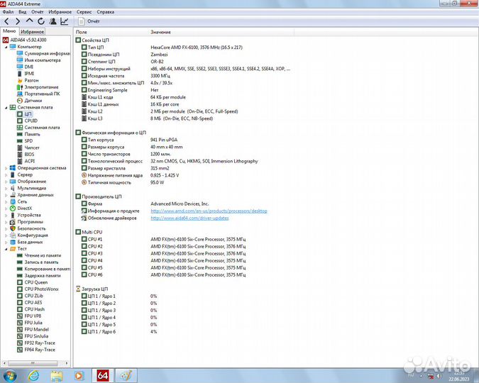Open the Отчёт menu
The height and width of the screenshot is (383, 479).
click(38, 12)
